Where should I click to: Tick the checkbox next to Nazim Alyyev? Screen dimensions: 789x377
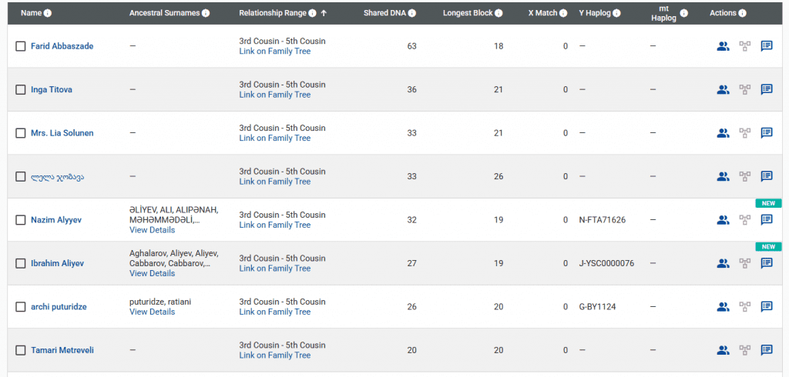pos(21,220)
